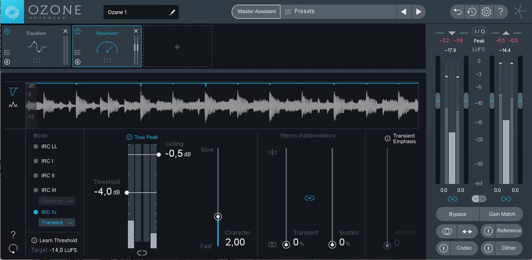Show the waveform view icon
This screenshot has height=260, width=532.
(x=14, y=105)
